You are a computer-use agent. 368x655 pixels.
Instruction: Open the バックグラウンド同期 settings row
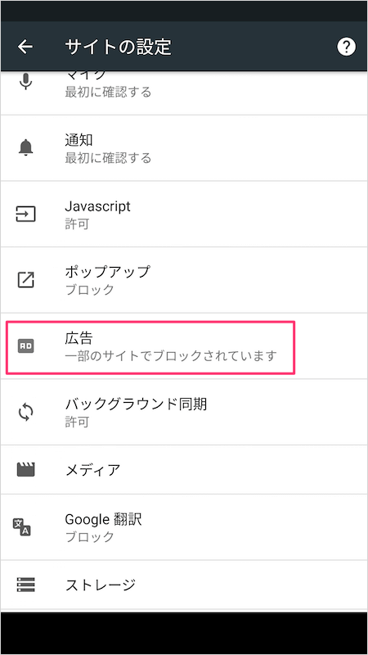(x=184, y=413)
